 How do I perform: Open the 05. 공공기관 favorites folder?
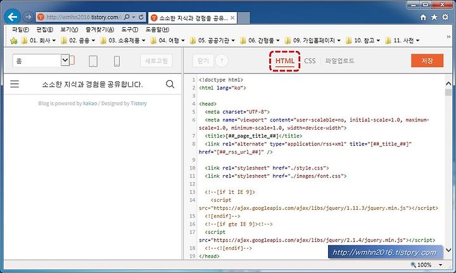[212, 40]
